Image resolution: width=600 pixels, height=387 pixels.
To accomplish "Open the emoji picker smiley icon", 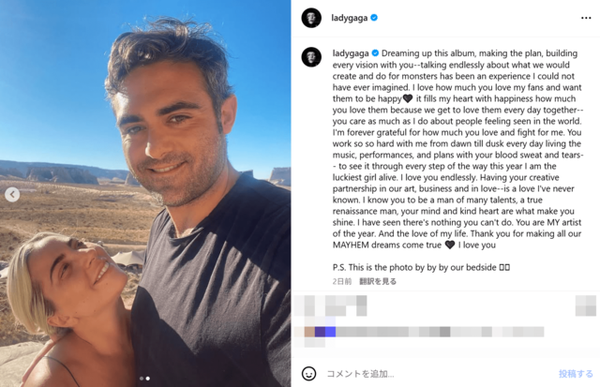I will [308, 374].
